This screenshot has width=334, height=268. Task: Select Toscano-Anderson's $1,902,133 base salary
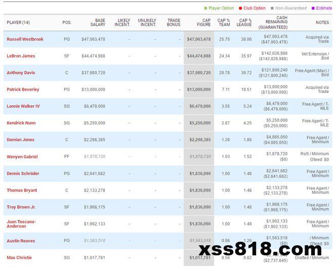pyautogui.click(x=94, y=224)
